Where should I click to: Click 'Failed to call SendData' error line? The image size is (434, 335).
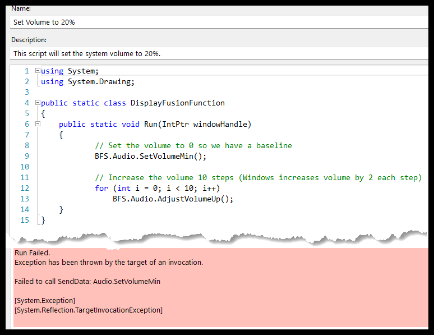point(87,281)
